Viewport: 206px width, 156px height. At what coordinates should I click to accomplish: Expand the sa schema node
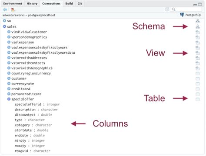tap(4, 21)
